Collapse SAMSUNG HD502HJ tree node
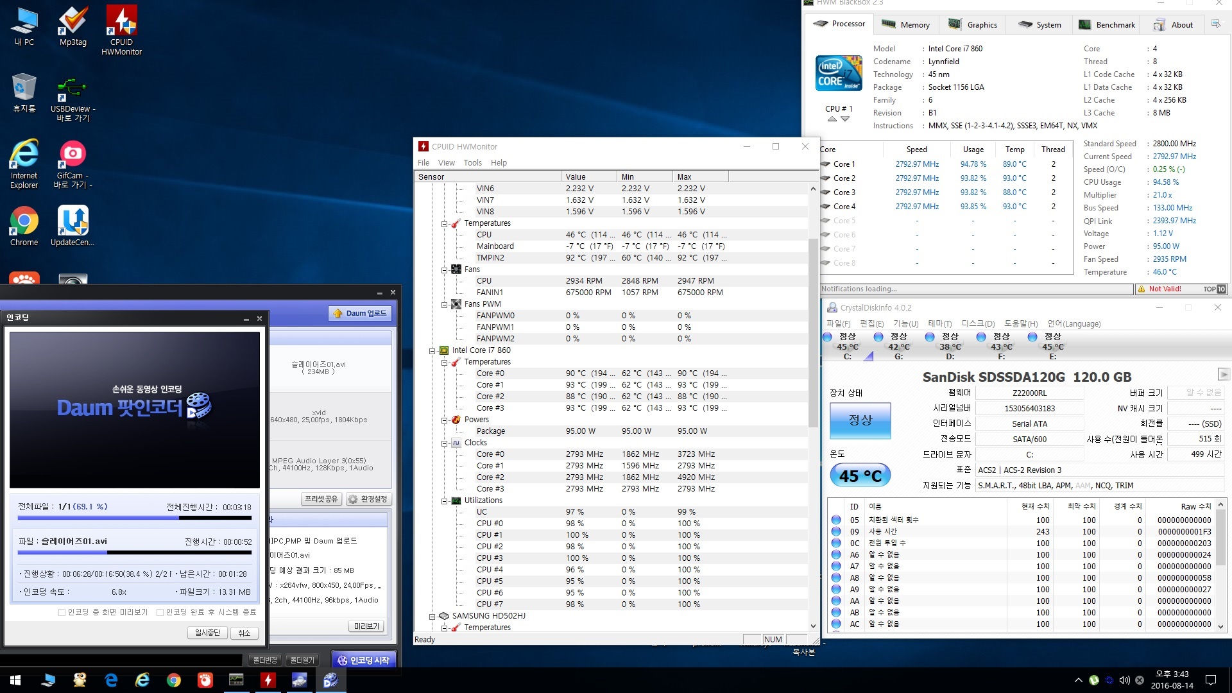Screen dimensions: 1232x693 [432, 617]
